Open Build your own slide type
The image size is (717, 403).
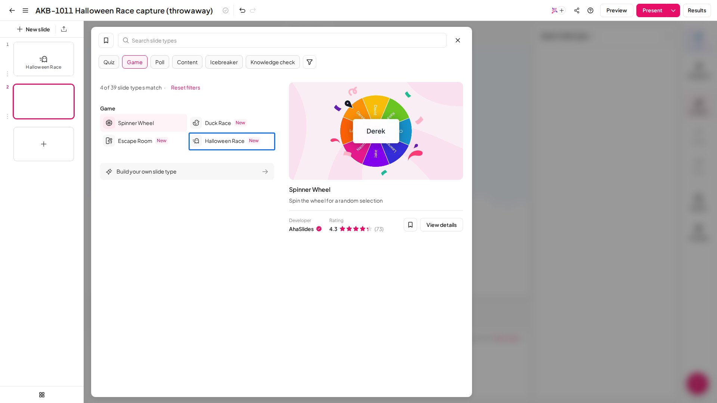click(x=187, y=172)
